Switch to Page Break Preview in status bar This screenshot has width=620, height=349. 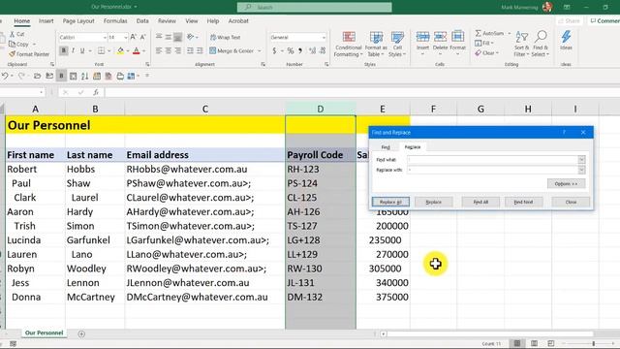pyautogui.click(x=551, y=343)
